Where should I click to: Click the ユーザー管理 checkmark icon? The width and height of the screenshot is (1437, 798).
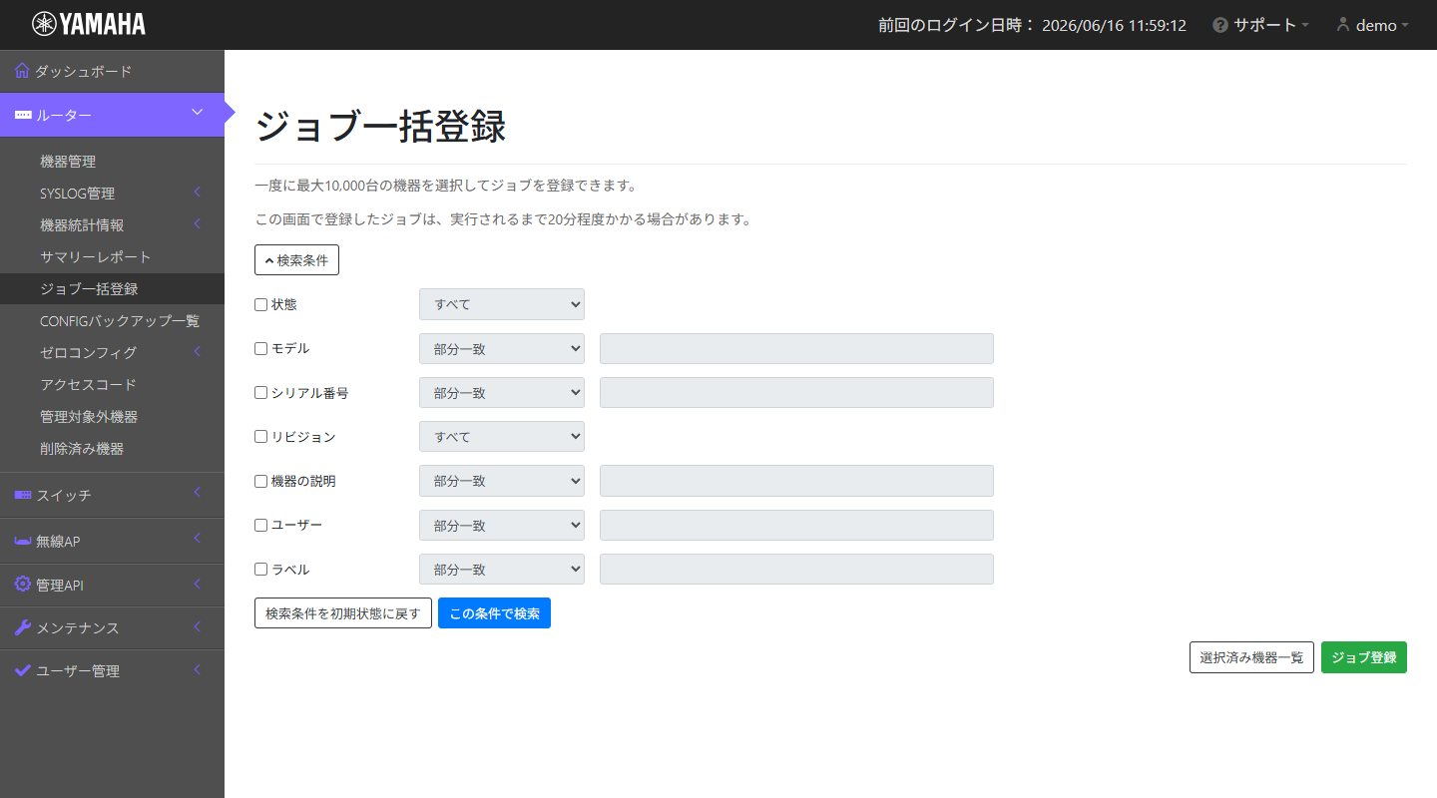click(23, 670)
